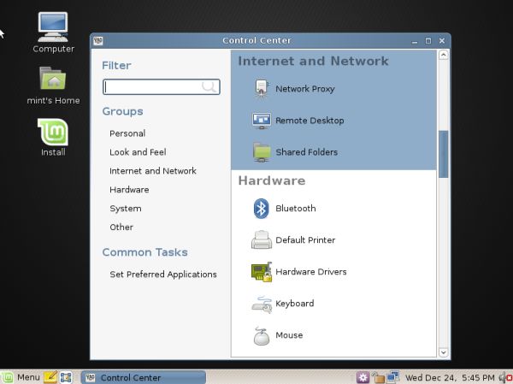Image resolution: width=513 pixels, height=384 pixels.
Task: Select the Control Center taskbar button
Action: point(144,377)
